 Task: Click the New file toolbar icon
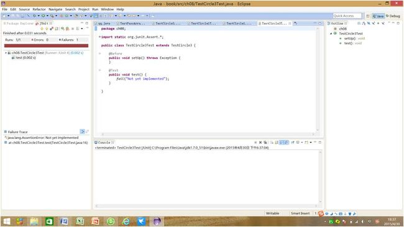[x=4, y=16]
